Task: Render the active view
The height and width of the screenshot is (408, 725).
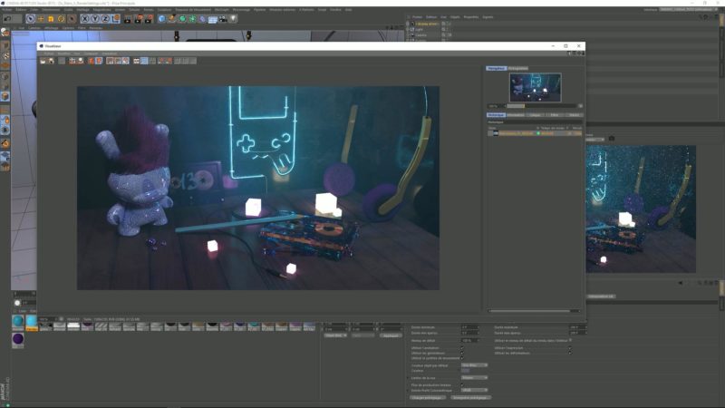Action: click(128, 19)
